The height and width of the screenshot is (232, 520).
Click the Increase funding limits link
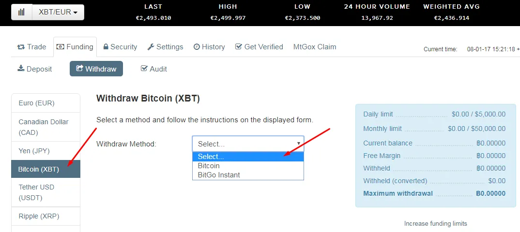(435, 223)
